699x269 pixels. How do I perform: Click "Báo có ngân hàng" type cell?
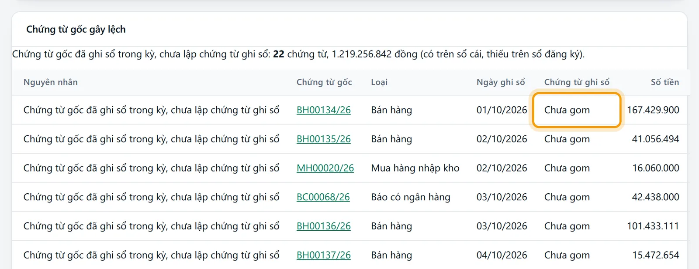(411, 197)
